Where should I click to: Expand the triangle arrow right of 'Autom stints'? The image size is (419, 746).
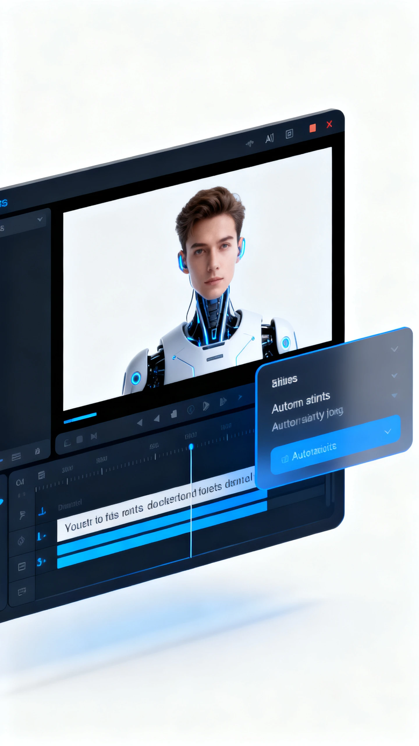click(394, 395)
